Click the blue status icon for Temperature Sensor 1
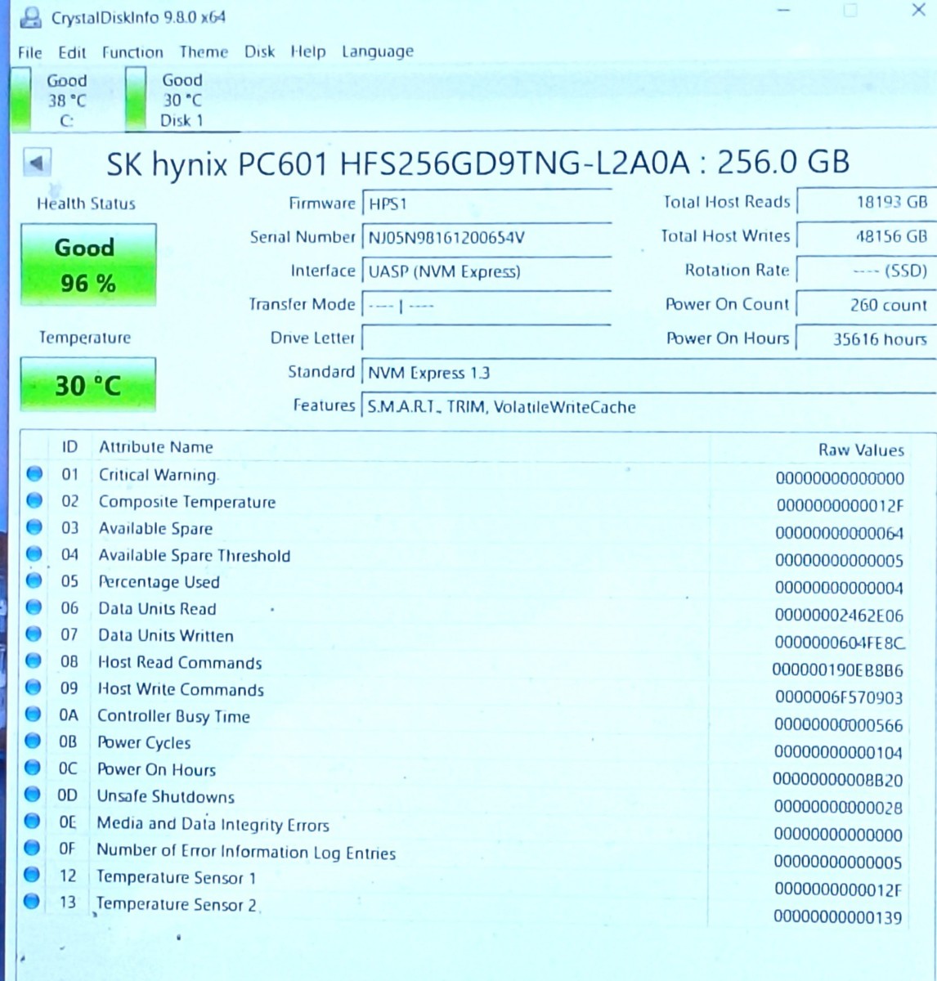This screenshot has width=937, height=981. click(x=32, y=875)
